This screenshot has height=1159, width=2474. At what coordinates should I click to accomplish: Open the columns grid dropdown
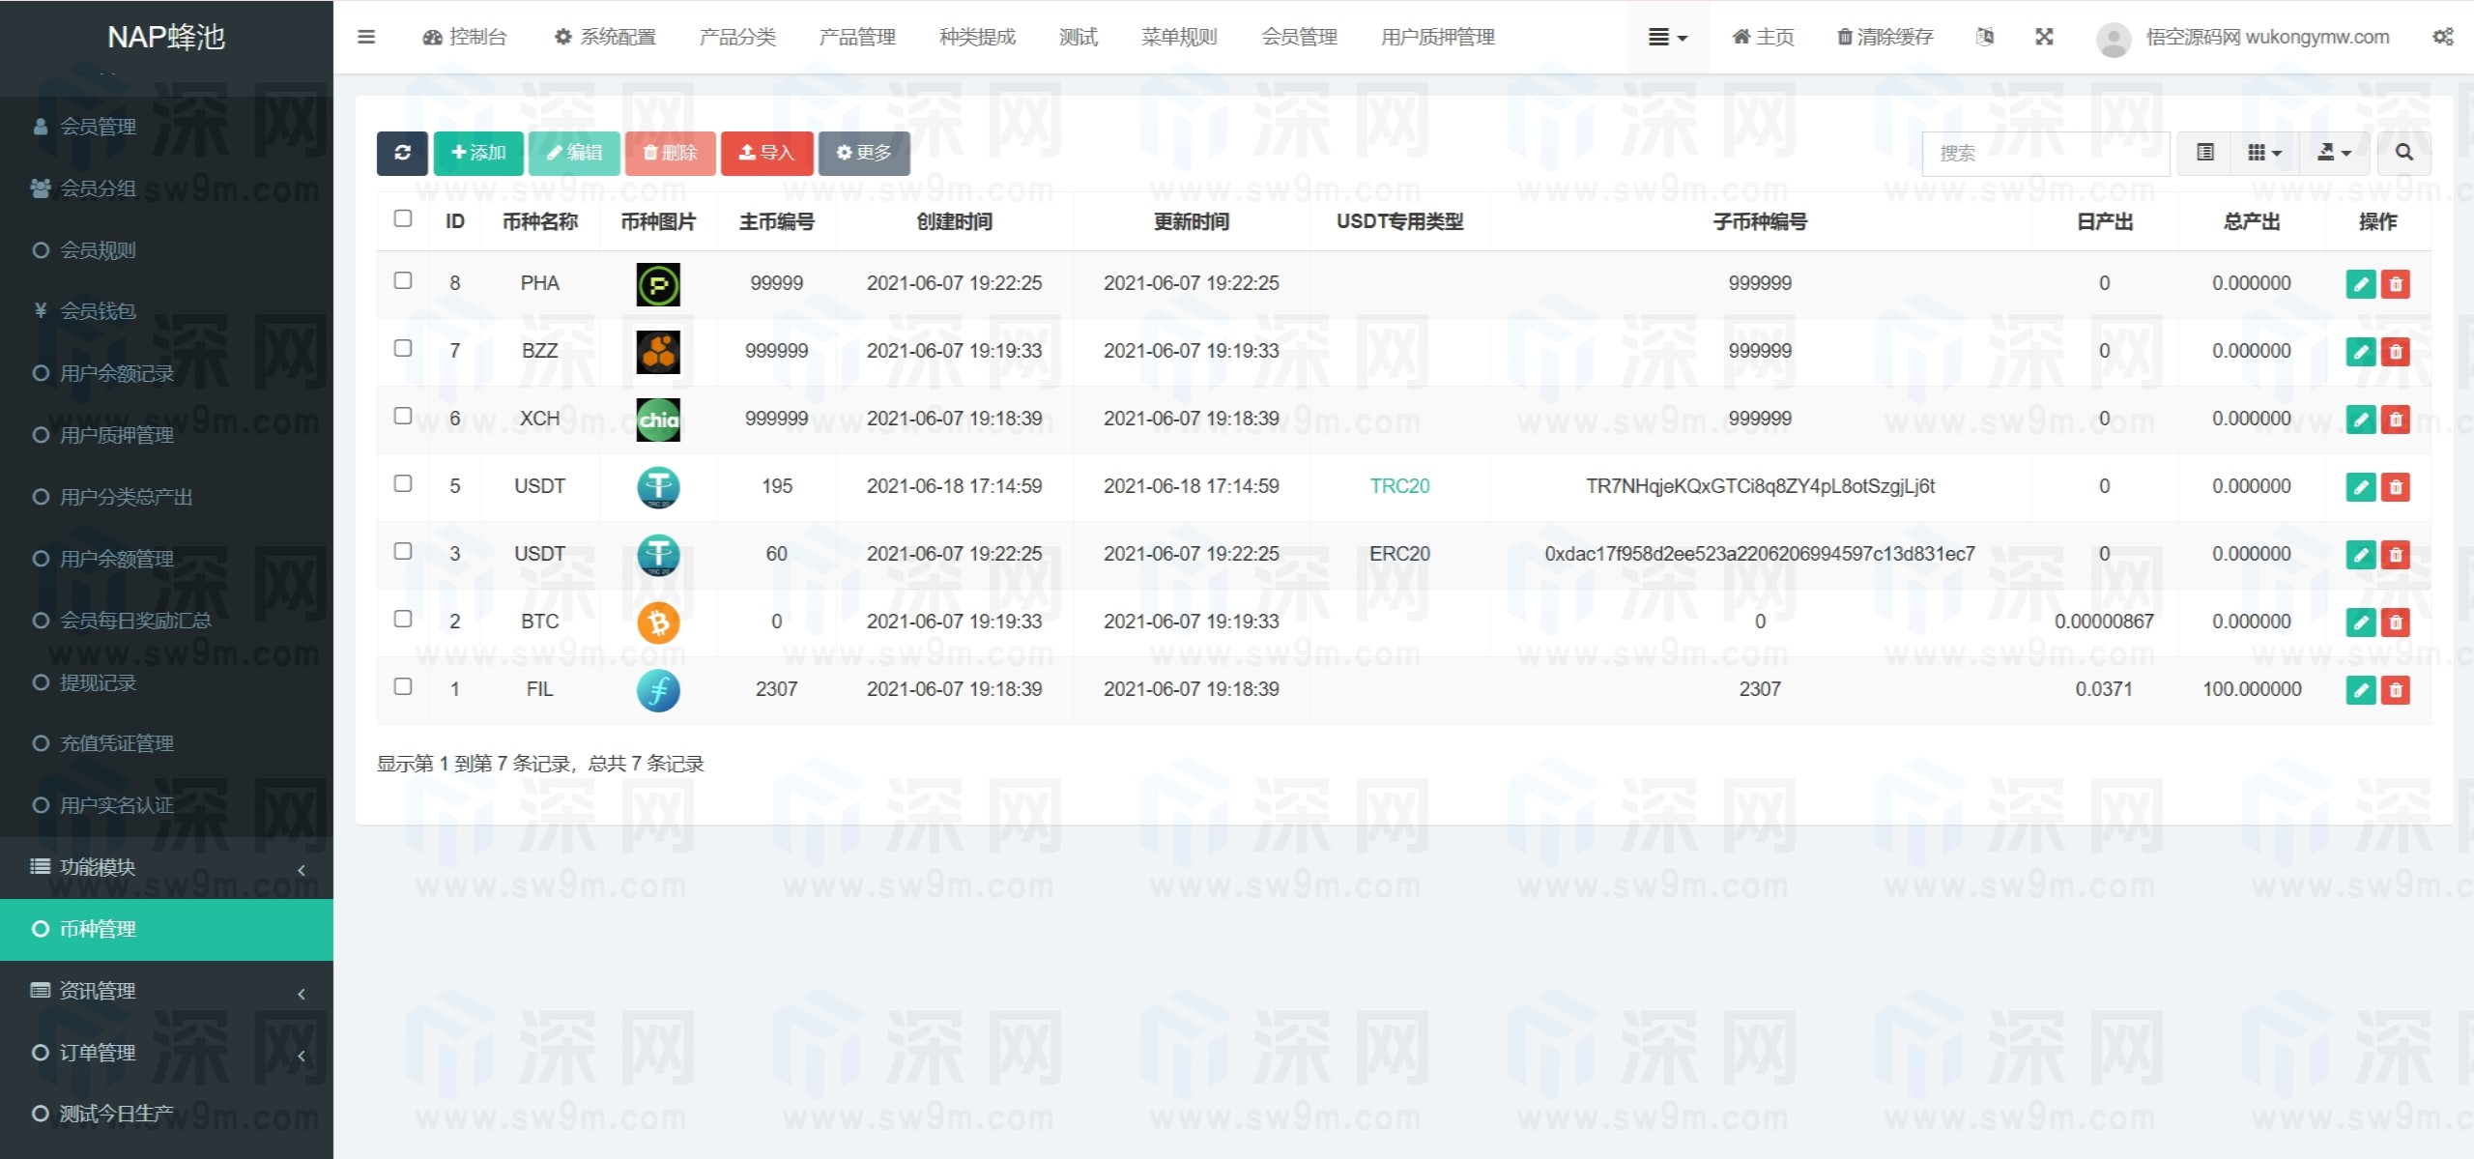pyautogui.click(x=2264, y=153)
